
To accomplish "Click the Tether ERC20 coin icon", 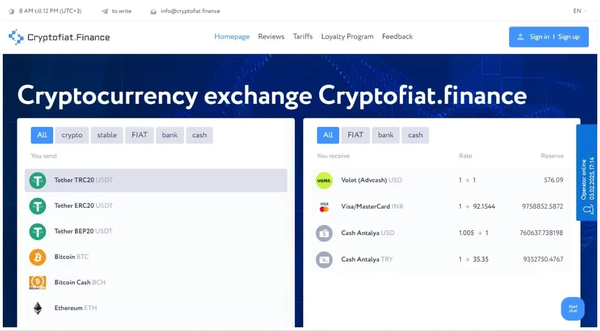I will tap(38, 206).
